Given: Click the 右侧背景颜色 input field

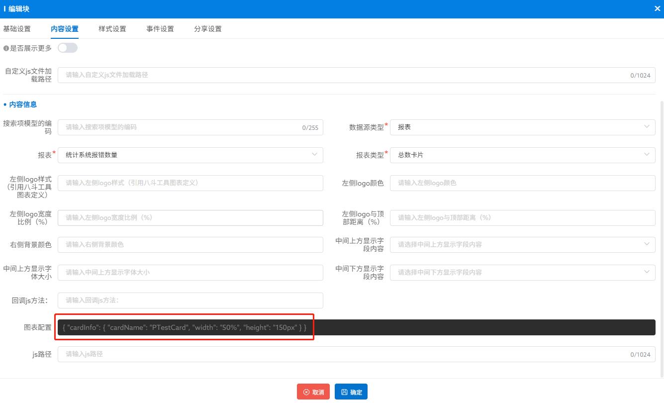Looking at the screenshot, I should click(x=190, y=244).
